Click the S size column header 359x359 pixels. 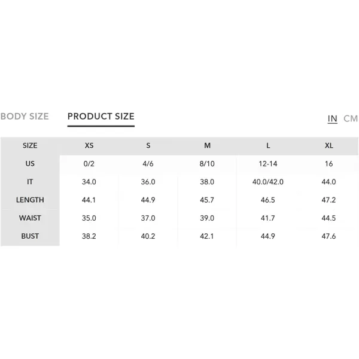click(x=148, y=145)
